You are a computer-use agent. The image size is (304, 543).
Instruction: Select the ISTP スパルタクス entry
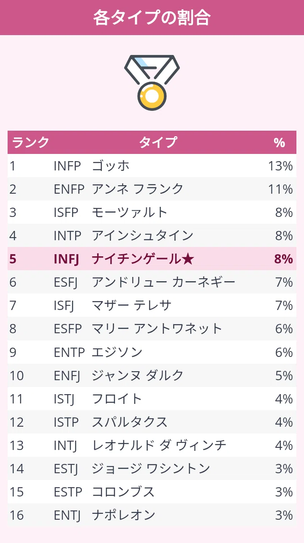[x=152, y=422]
